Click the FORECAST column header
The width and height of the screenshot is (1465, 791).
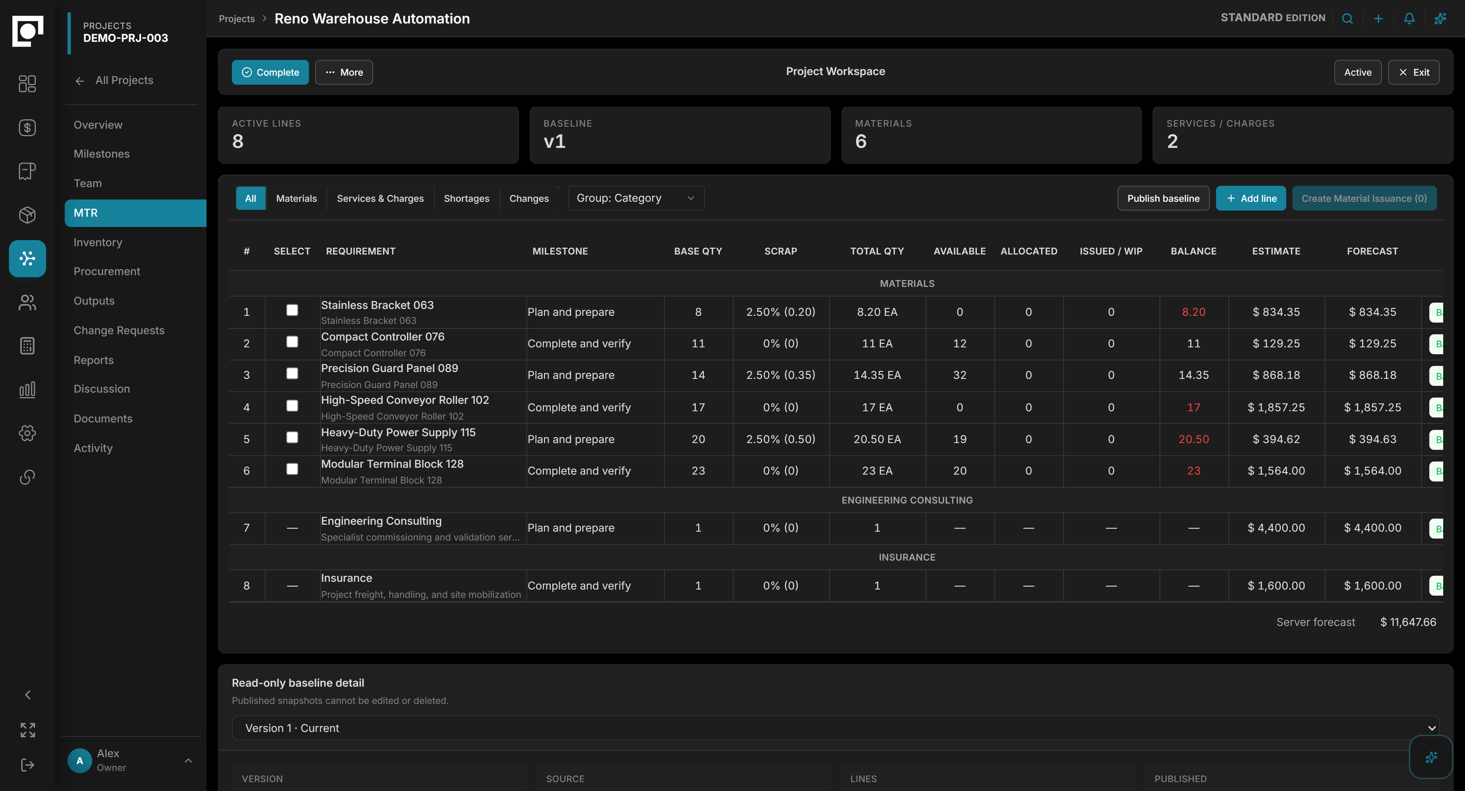[x=1372, y=250]
